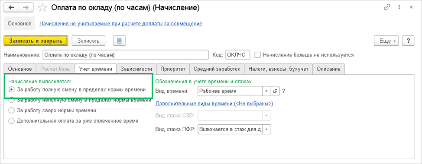Open the Вид времени selection form icon

point(275,91)
